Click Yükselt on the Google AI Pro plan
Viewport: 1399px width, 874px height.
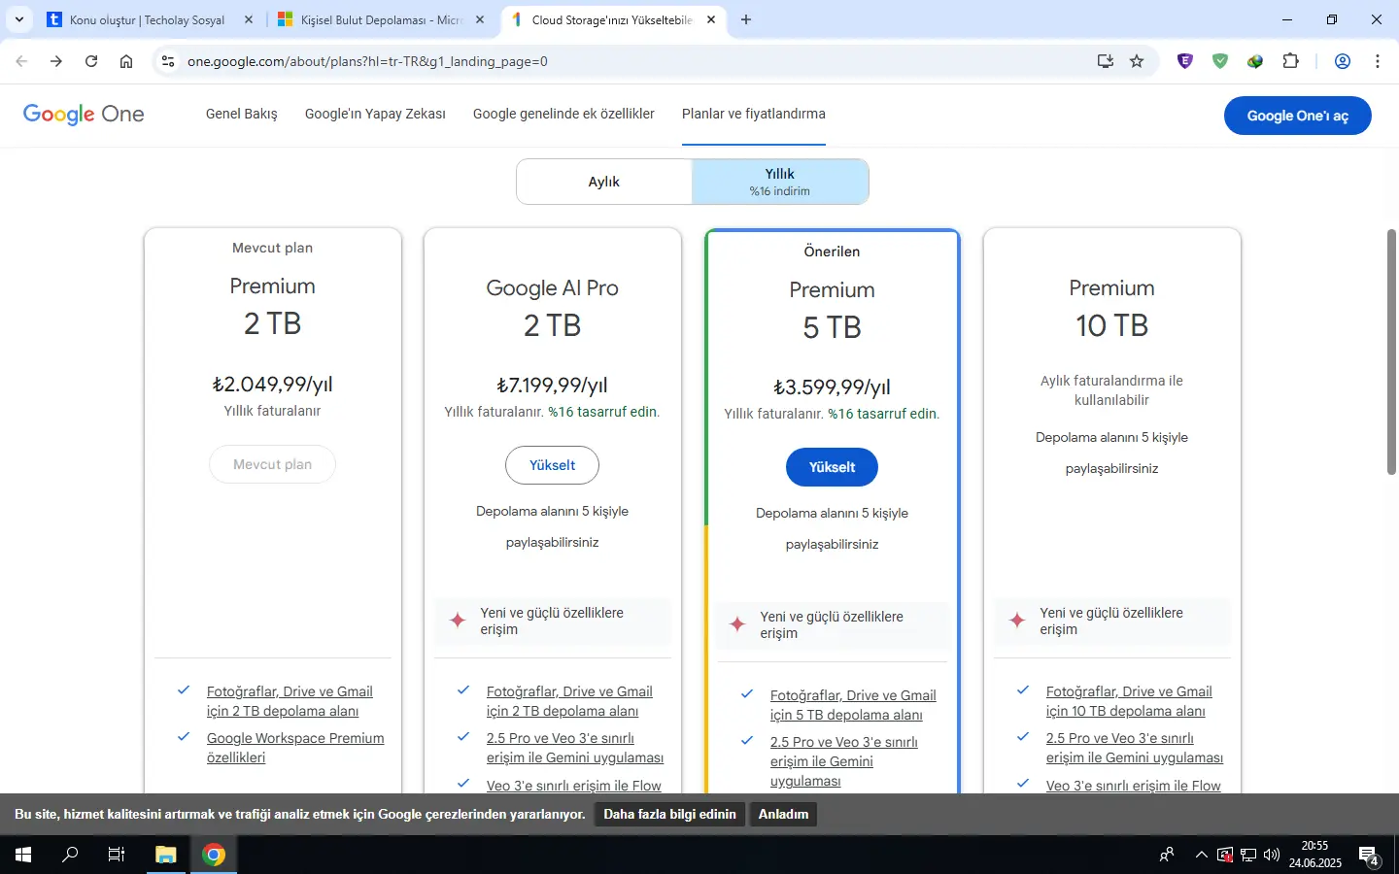(x=552, y=465)
